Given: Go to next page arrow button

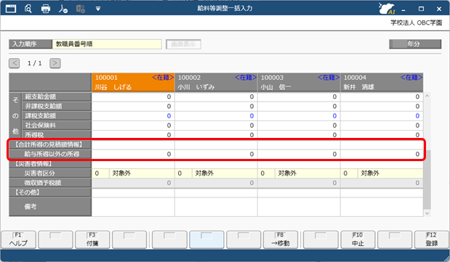Looking at the screenshot, I should (x=55, y=63).
